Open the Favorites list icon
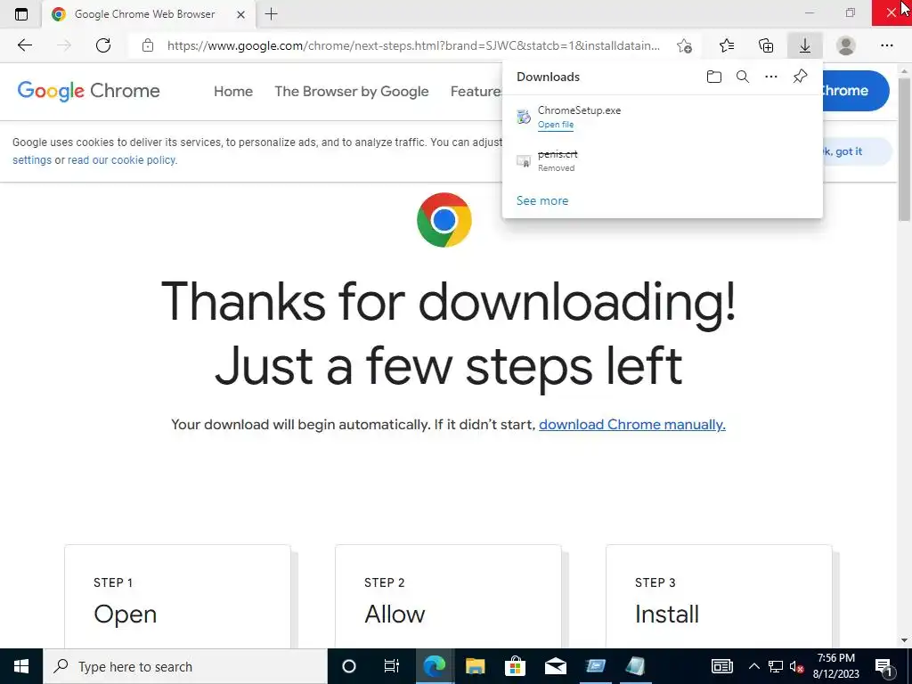 click(x=727, y=45)
